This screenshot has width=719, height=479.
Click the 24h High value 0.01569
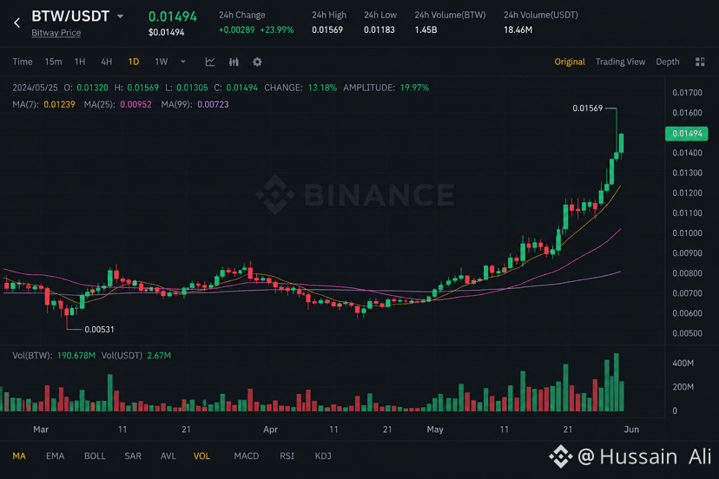point(327,30)
